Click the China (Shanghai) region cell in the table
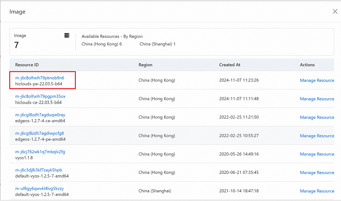341x201 pixels. point(155,191)
